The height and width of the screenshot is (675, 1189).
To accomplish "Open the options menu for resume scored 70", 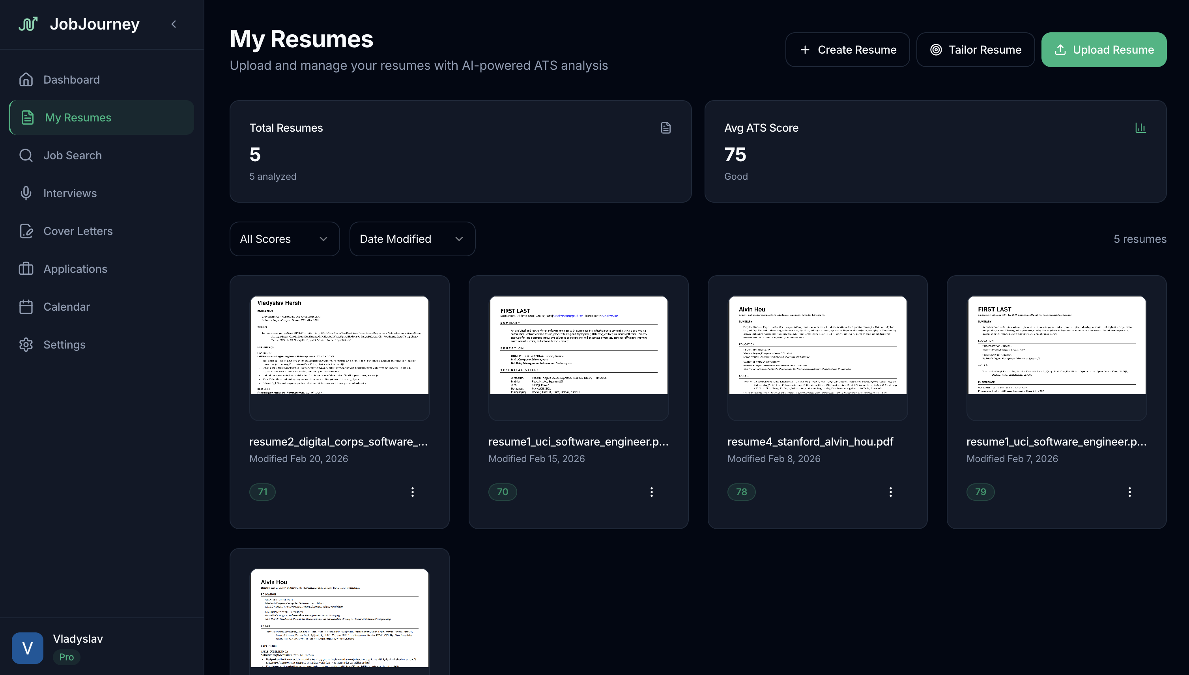I will (x=651, y=492).
